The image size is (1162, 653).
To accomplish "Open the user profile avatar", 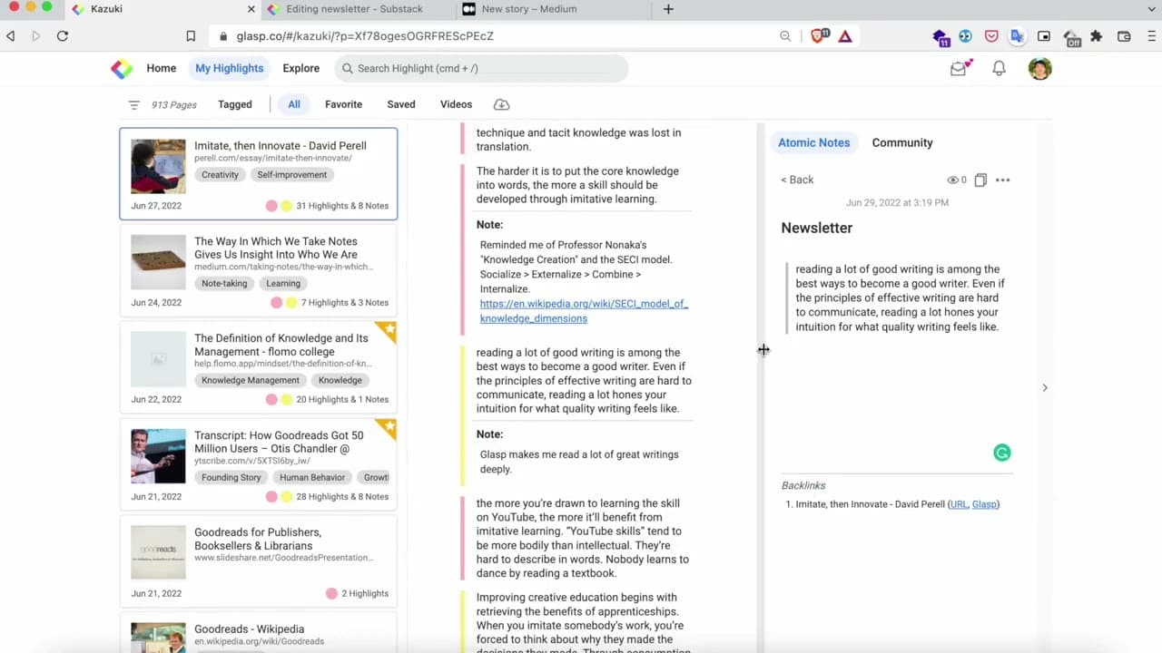I will pos(1040,68).
